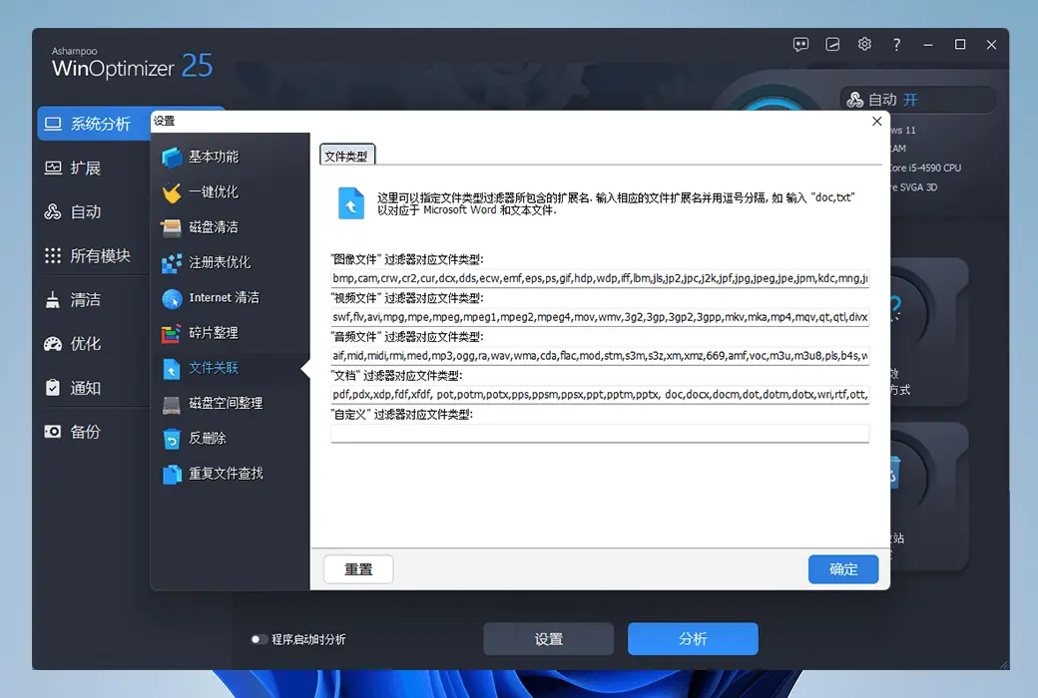
Task: Close the 设置 dialog with X
Action: pos(876,121)
